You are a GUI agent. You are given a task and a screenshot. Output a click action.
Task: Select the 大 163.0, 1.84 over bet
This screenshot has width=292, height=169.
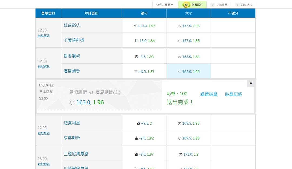(x=189, y=57)
